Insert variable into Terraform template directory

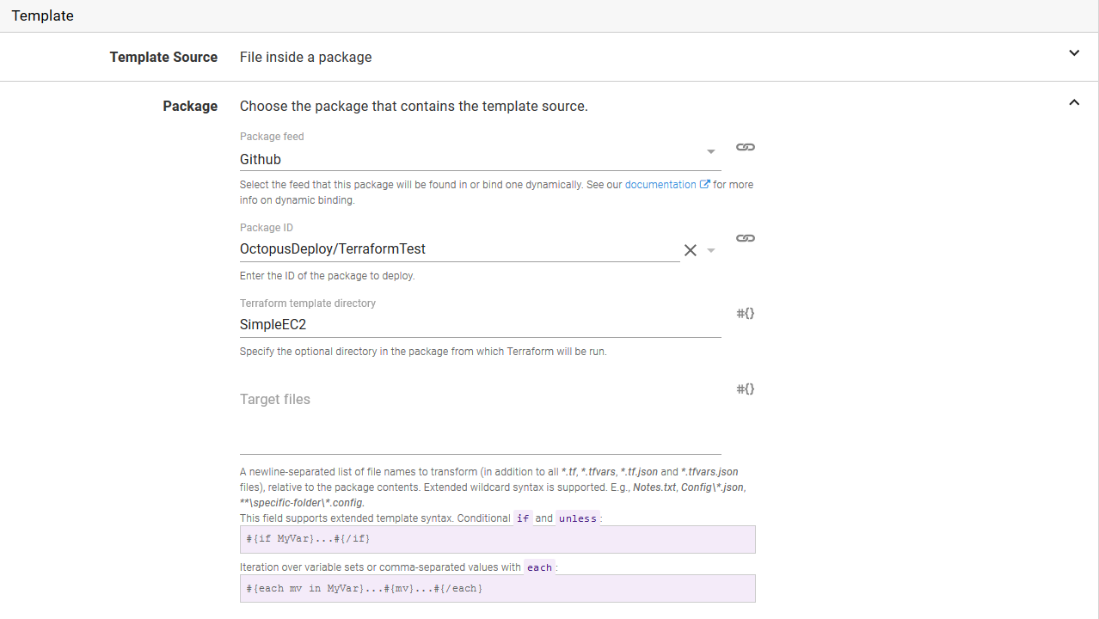[746, 313]
